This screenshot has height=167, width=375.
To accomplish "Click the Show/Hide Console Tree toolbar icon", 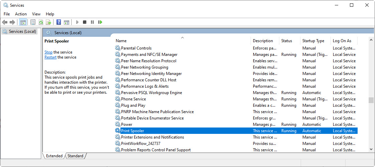I will [x=23, y=22].
